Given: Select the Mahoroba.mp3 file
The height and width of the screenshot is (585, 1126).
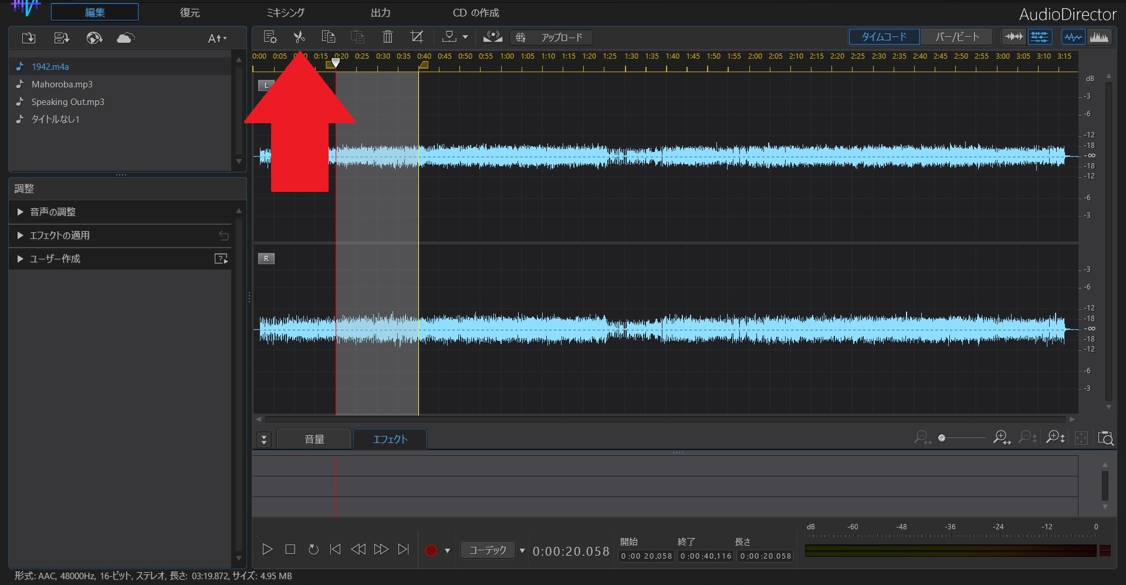Looking at the screenshot, I should click(x=61, y=84).
